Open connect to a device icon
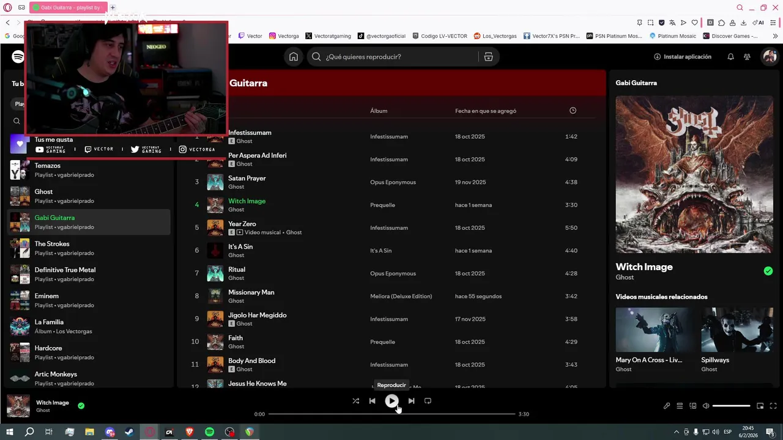The image size is (783, 440). tap(693, 406)
